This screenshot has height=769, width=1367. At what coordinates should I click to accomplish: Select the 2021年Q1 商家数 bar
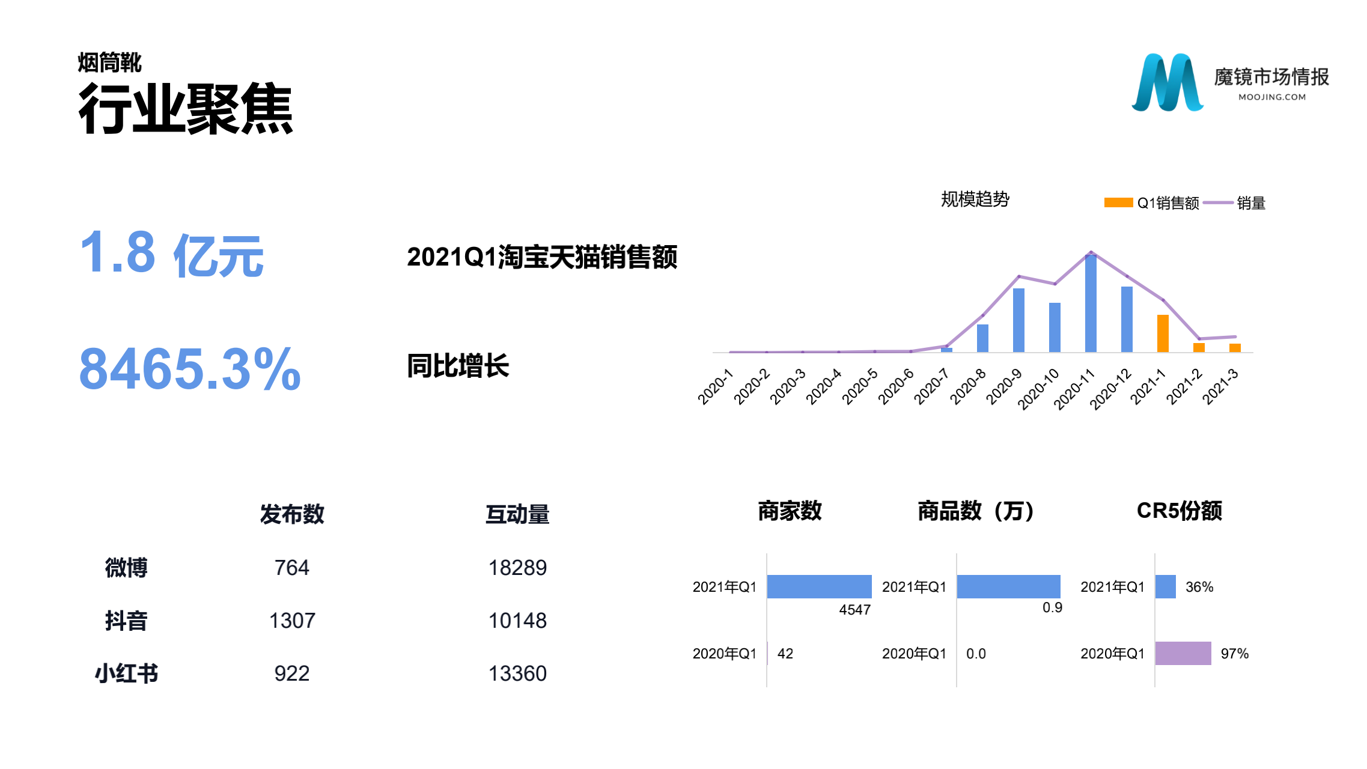coord(819,586)
